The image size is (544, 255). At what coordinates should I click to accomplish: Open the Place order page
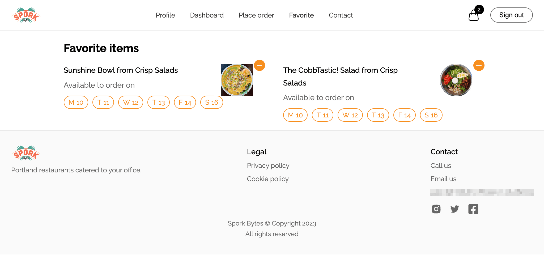point(256,15)
